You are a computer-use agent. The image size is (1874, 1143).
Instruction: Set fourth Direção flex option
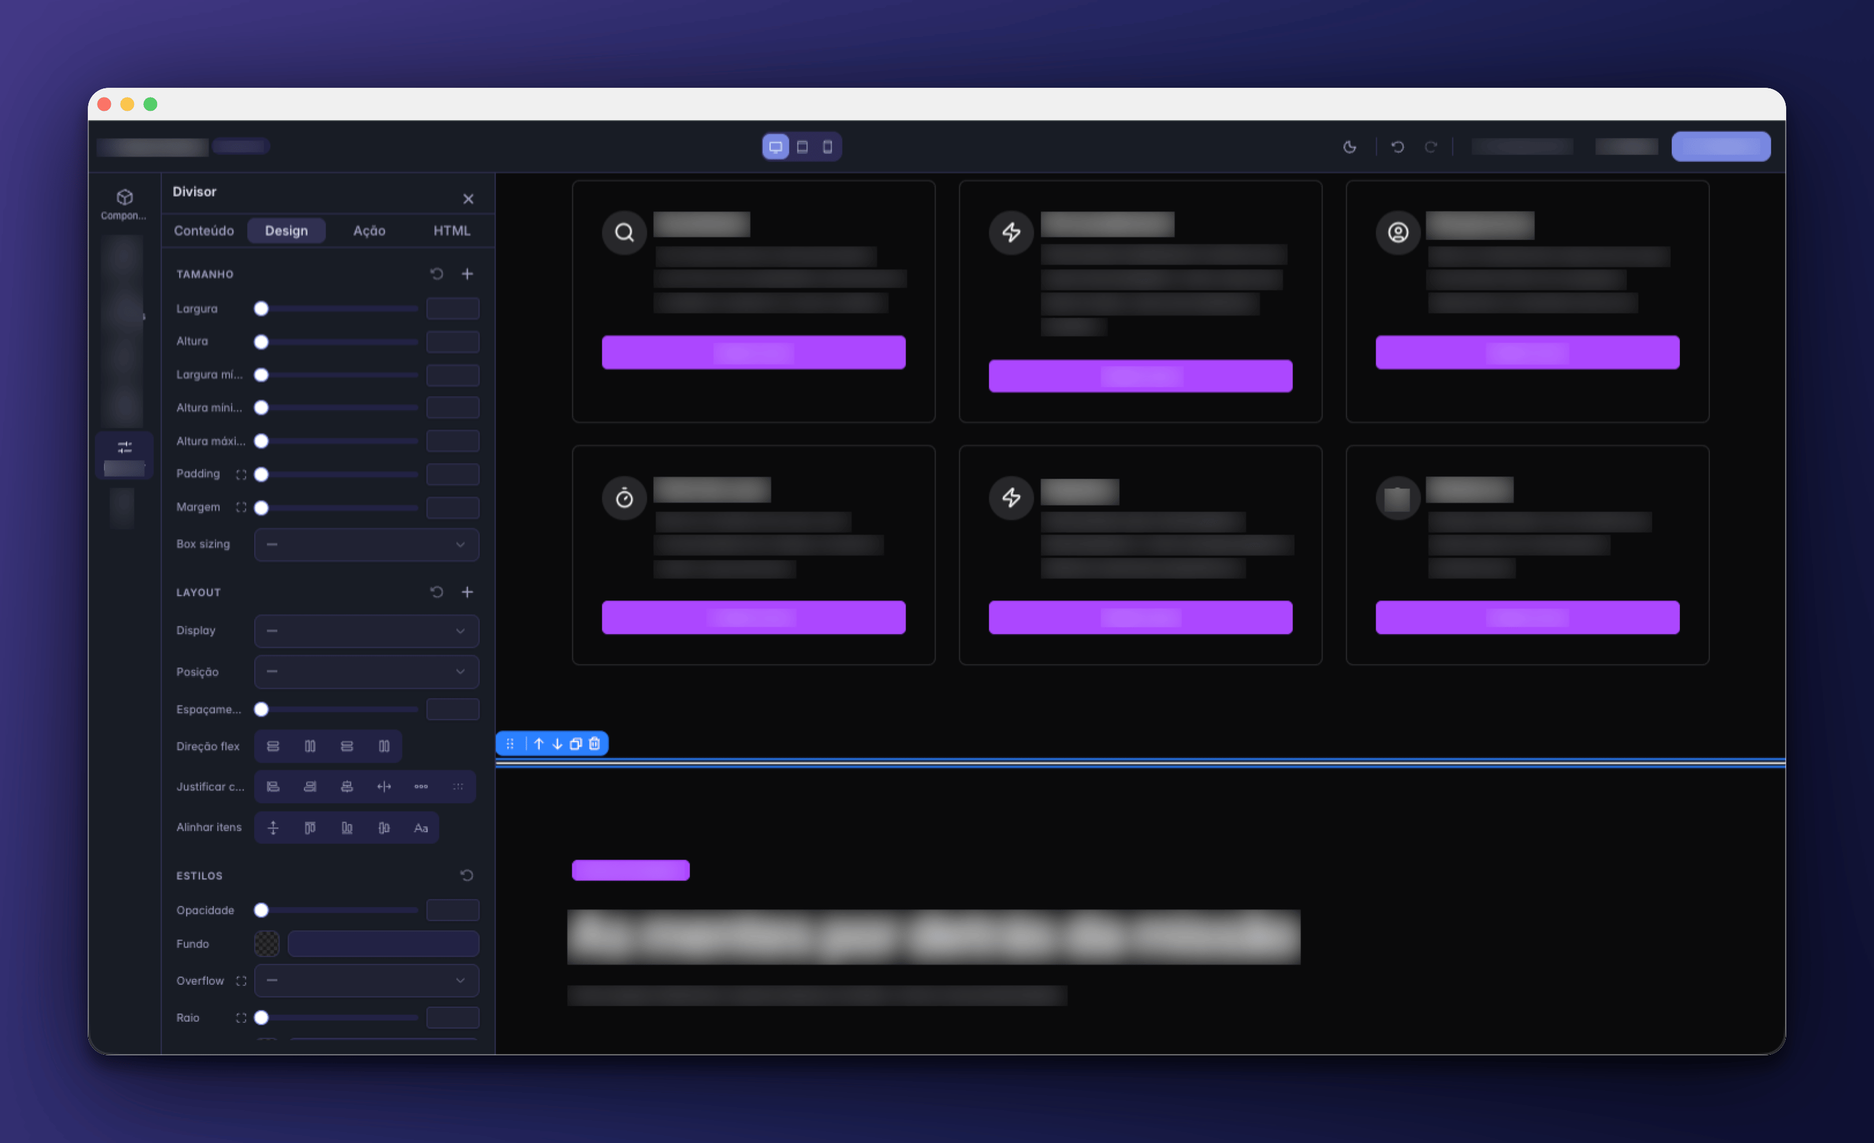coord(384,746)
